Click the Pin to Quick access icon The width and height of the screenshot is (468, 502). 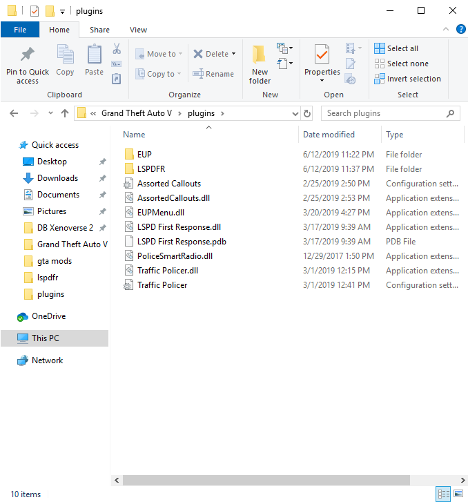click(x=27, y=54)
